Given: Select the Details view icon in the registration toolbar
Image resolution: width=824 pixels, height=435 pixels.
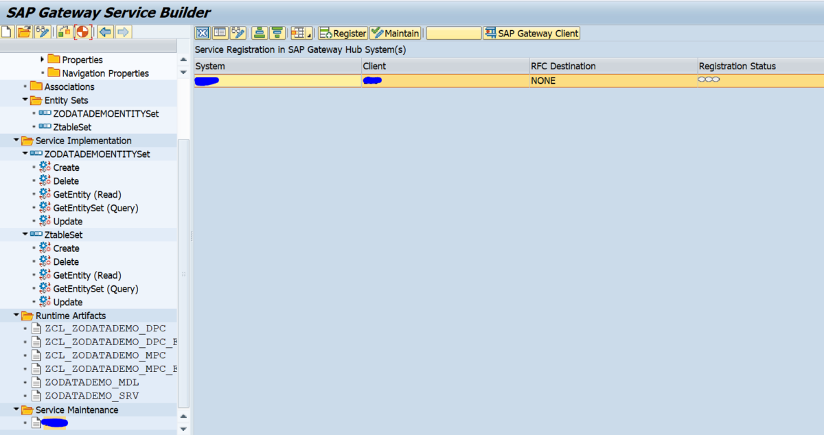Looking at the screenshot, I should 221,32.
